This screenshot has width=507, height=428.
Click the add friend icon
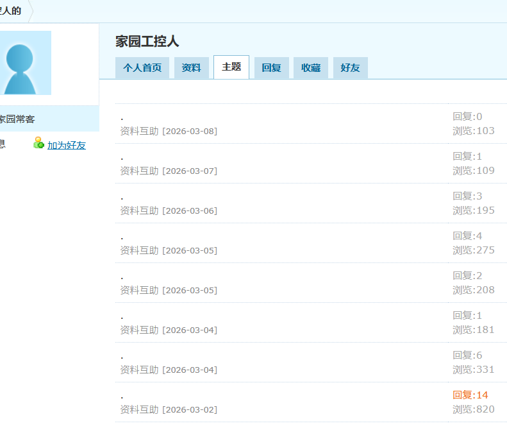pos(39,143)
